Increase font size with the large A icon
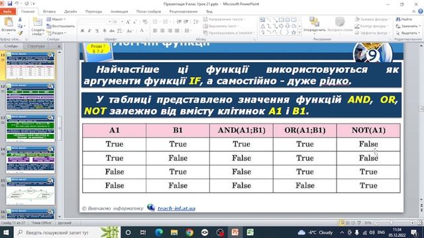424x238 pixels. click(128, 22)
